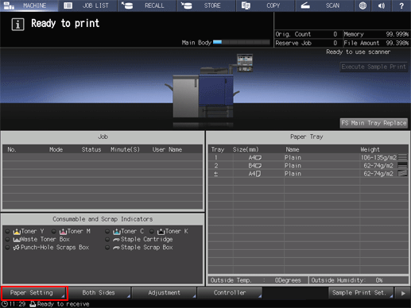Click the Toner Y indicator icon
This screenshot has width=411, height=308.
(x=17, y=232)
